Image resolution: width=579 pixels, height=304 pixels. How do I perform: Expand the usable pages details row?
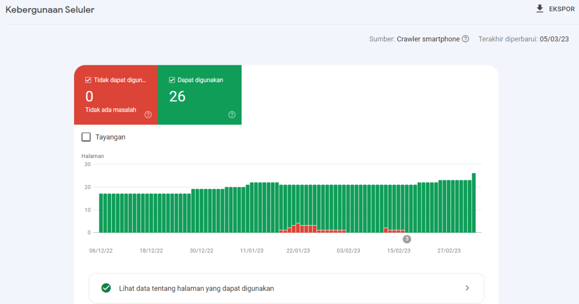287,288
